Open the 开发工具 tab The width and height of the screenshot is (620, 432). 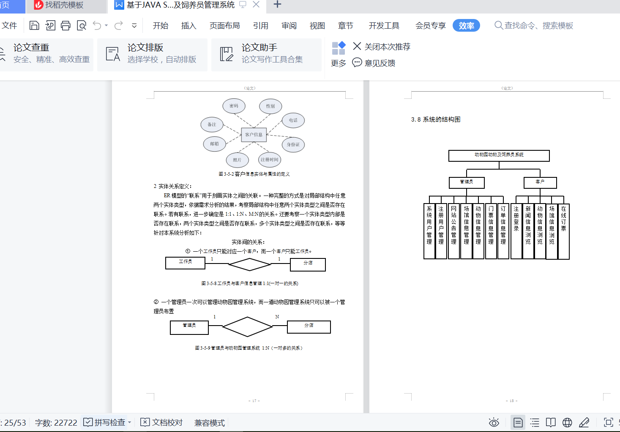tap(384, 26)
